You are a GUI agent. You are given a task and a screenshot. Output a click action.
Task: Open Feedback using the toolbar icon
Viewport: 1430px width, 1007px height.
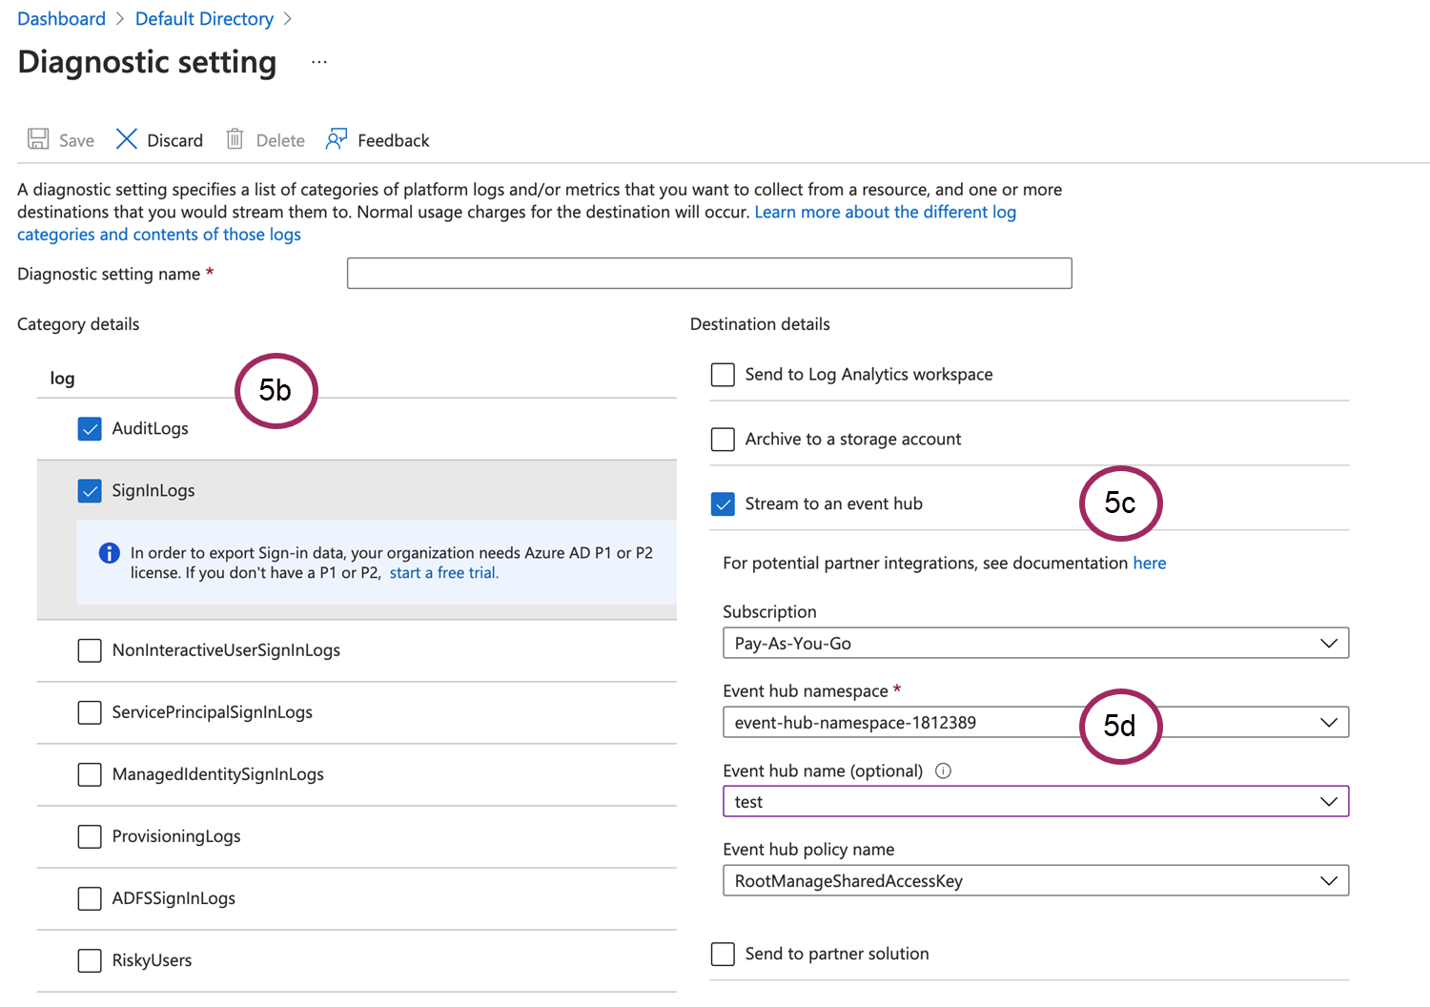click(x=336, y=138)
